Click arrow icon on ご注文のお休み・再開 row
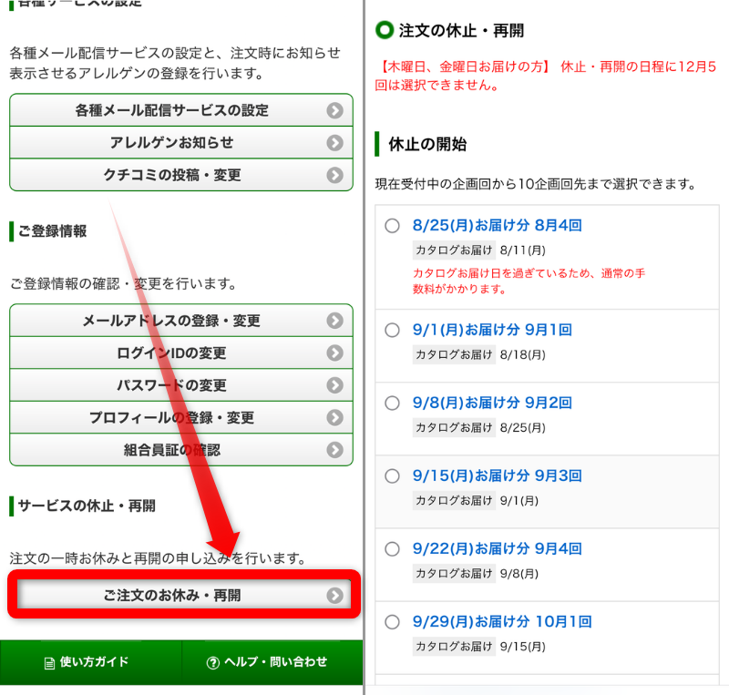Viewport: 729px width, 695px height. click(334, 595)
